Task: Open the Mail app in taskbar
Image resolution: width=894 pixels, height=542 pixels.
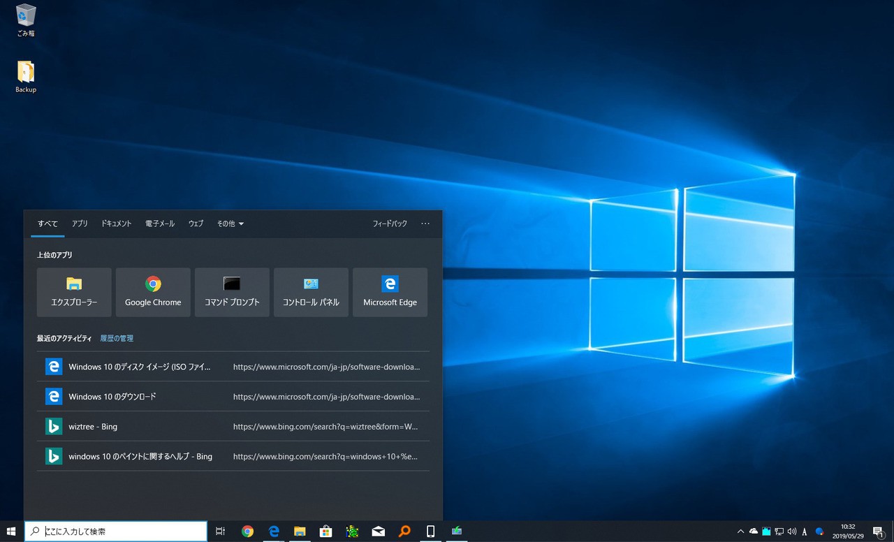Action: (x=378, y=532)
